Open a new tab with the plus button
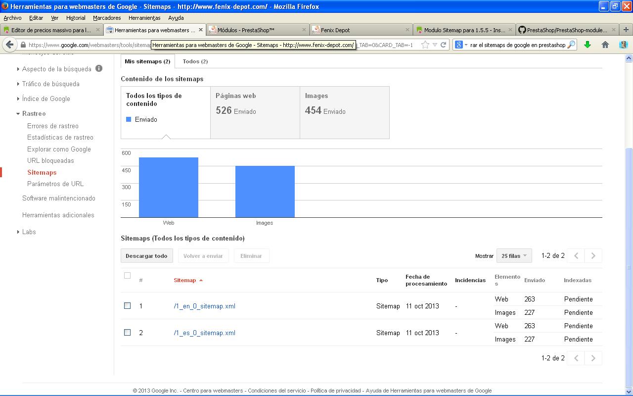Viewport: 633px width, 396px height. 626,30
